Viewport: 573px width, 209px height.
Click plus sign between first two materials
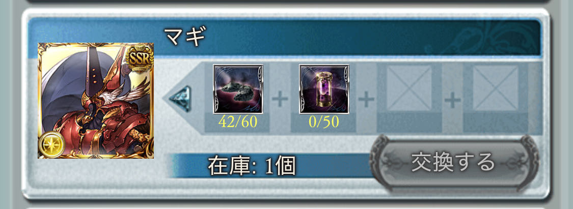point(281,99)
